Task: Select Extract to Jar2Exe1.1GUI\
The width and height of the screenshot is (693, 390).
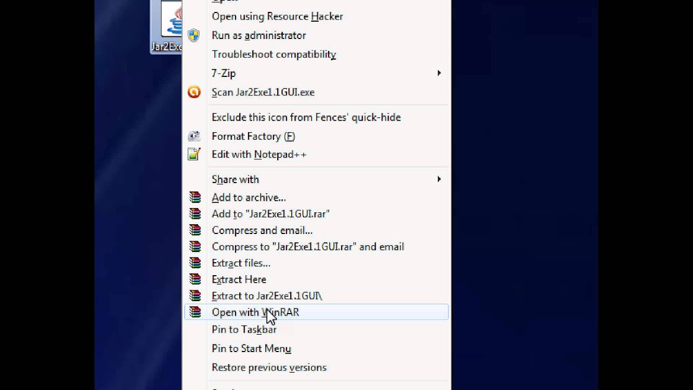Action: click(x=267, y=296)
